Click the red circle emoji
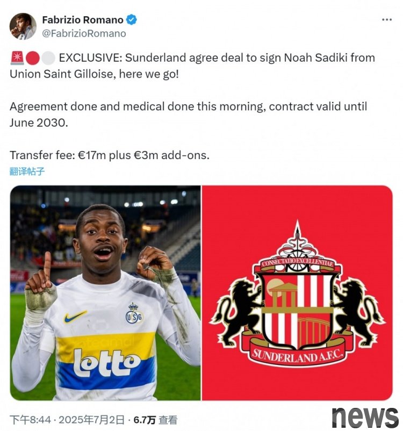The width and height of the screenshot is (403, 431). (33, 58)
